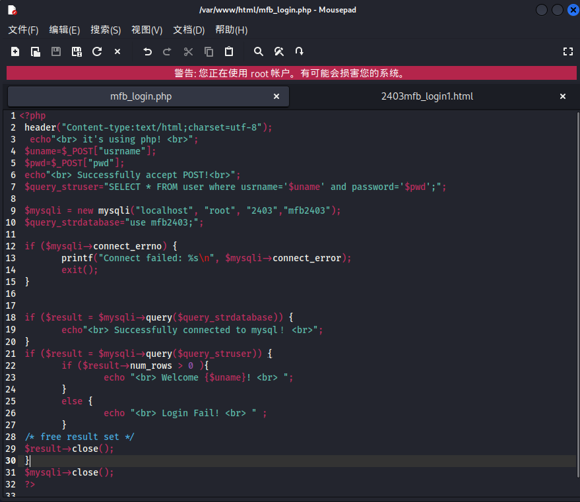Open the 视图(V) menu
The width and height of the screenshot is (580, 502).
click(147, 30)
